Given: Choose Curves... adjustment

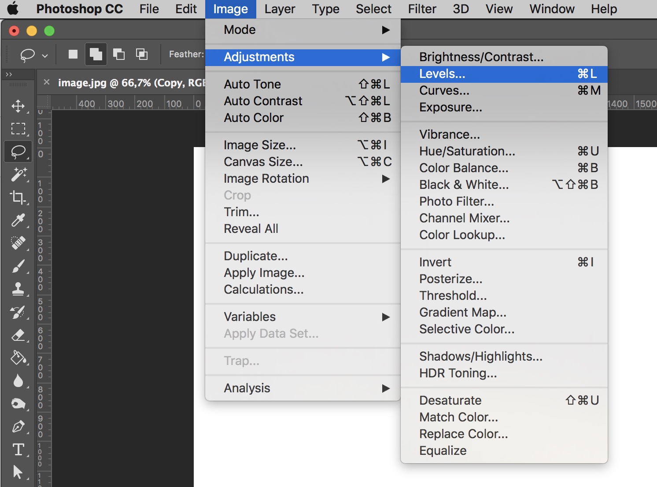Looking at the screenshot, I should tap(504, 91).
